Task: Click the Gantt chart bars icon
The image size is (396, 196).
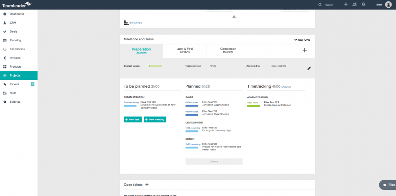Action: (126, 23)
